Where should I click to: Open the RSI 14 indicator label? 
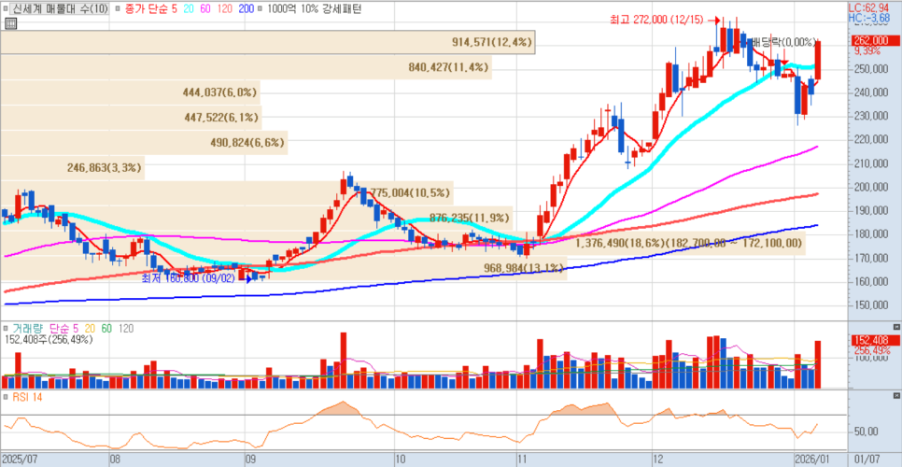(x=28, y=397)
